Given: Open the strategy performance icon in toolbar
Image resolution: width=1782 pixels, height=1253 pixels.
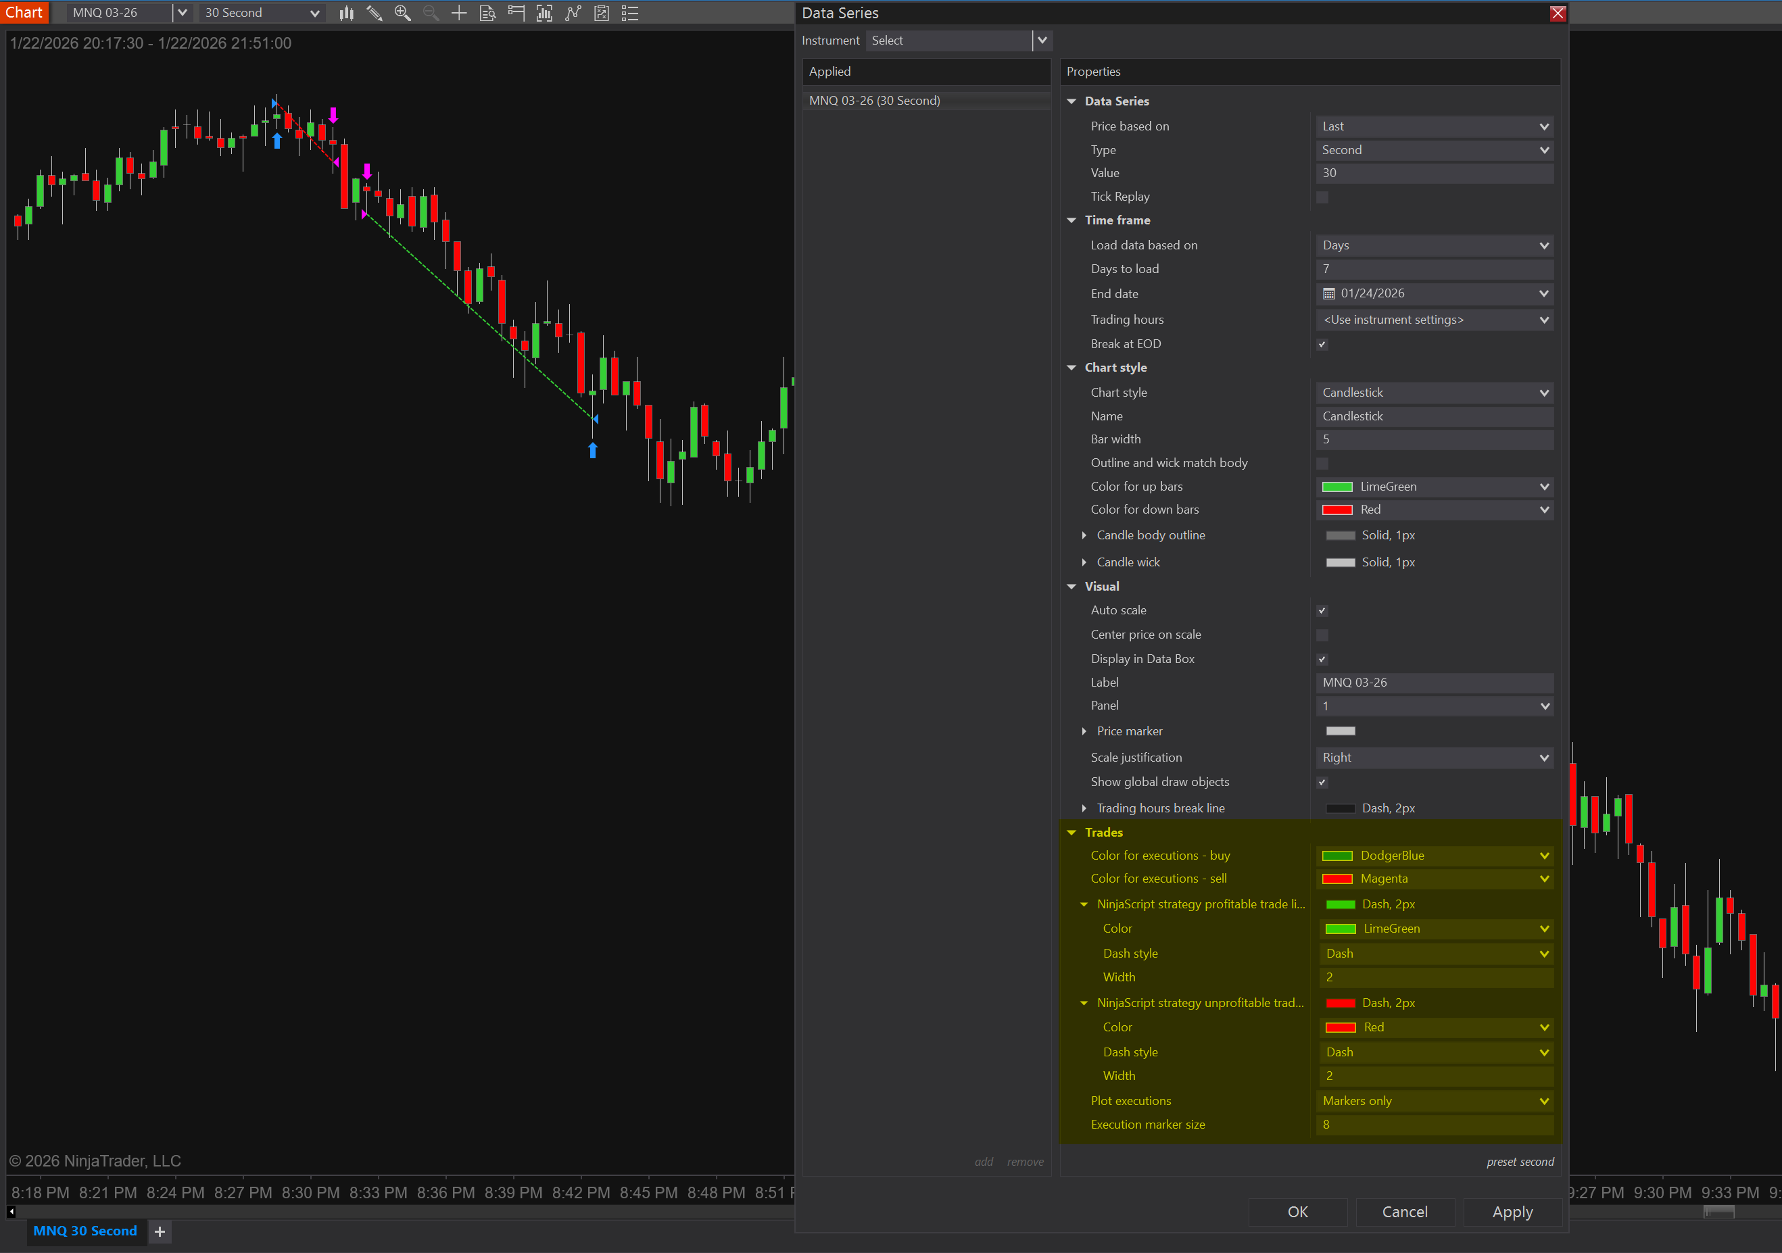Looking at the screenshot, I should tap(602, 14).
